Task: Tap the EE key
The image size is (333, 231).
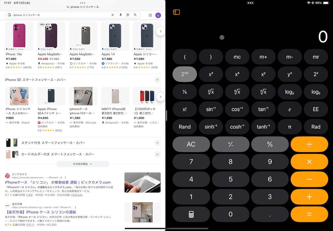Action: (x=316, y=109)
